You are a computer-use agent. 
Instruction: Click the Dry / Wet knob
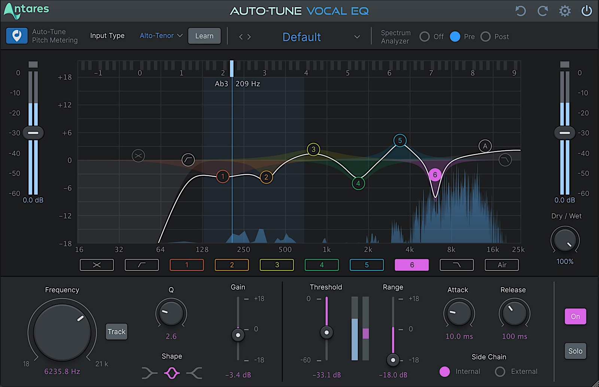[565, 240]
